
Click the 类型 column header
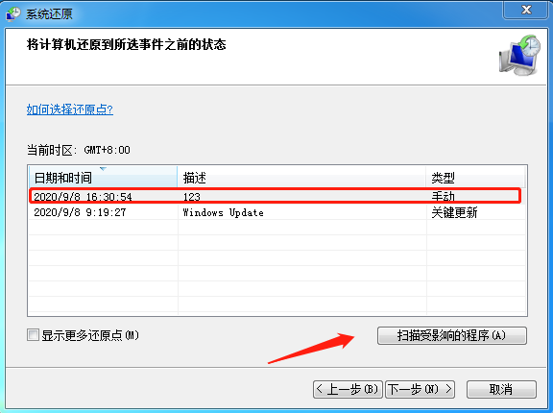(475, 177)
